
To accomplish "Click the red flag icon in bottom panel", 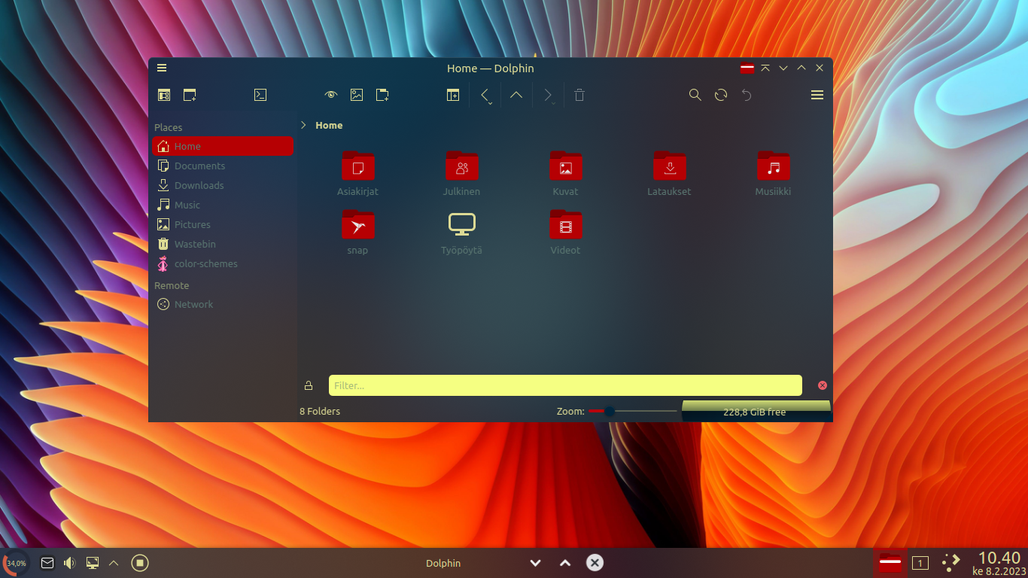I will [890, 562].
